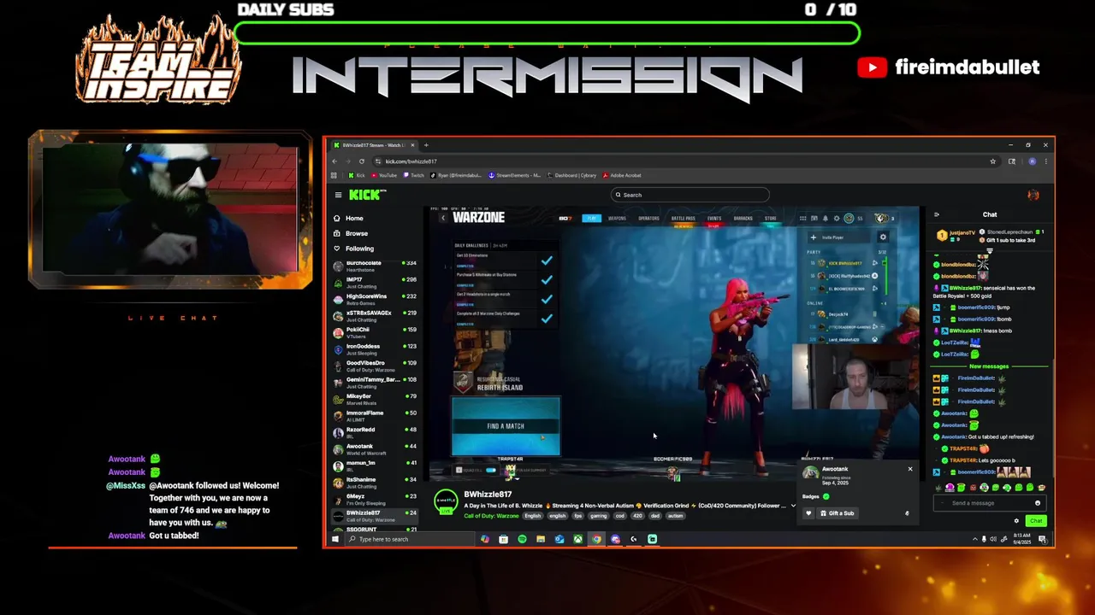Select GoodVibesDro channel in the sidebar

tap(375, 366)
